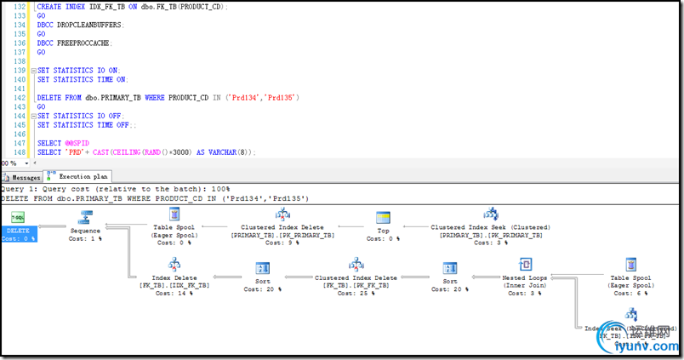Click the Sort icon left of Nested Loops
The image size is (684, 360).
[450, 268]
